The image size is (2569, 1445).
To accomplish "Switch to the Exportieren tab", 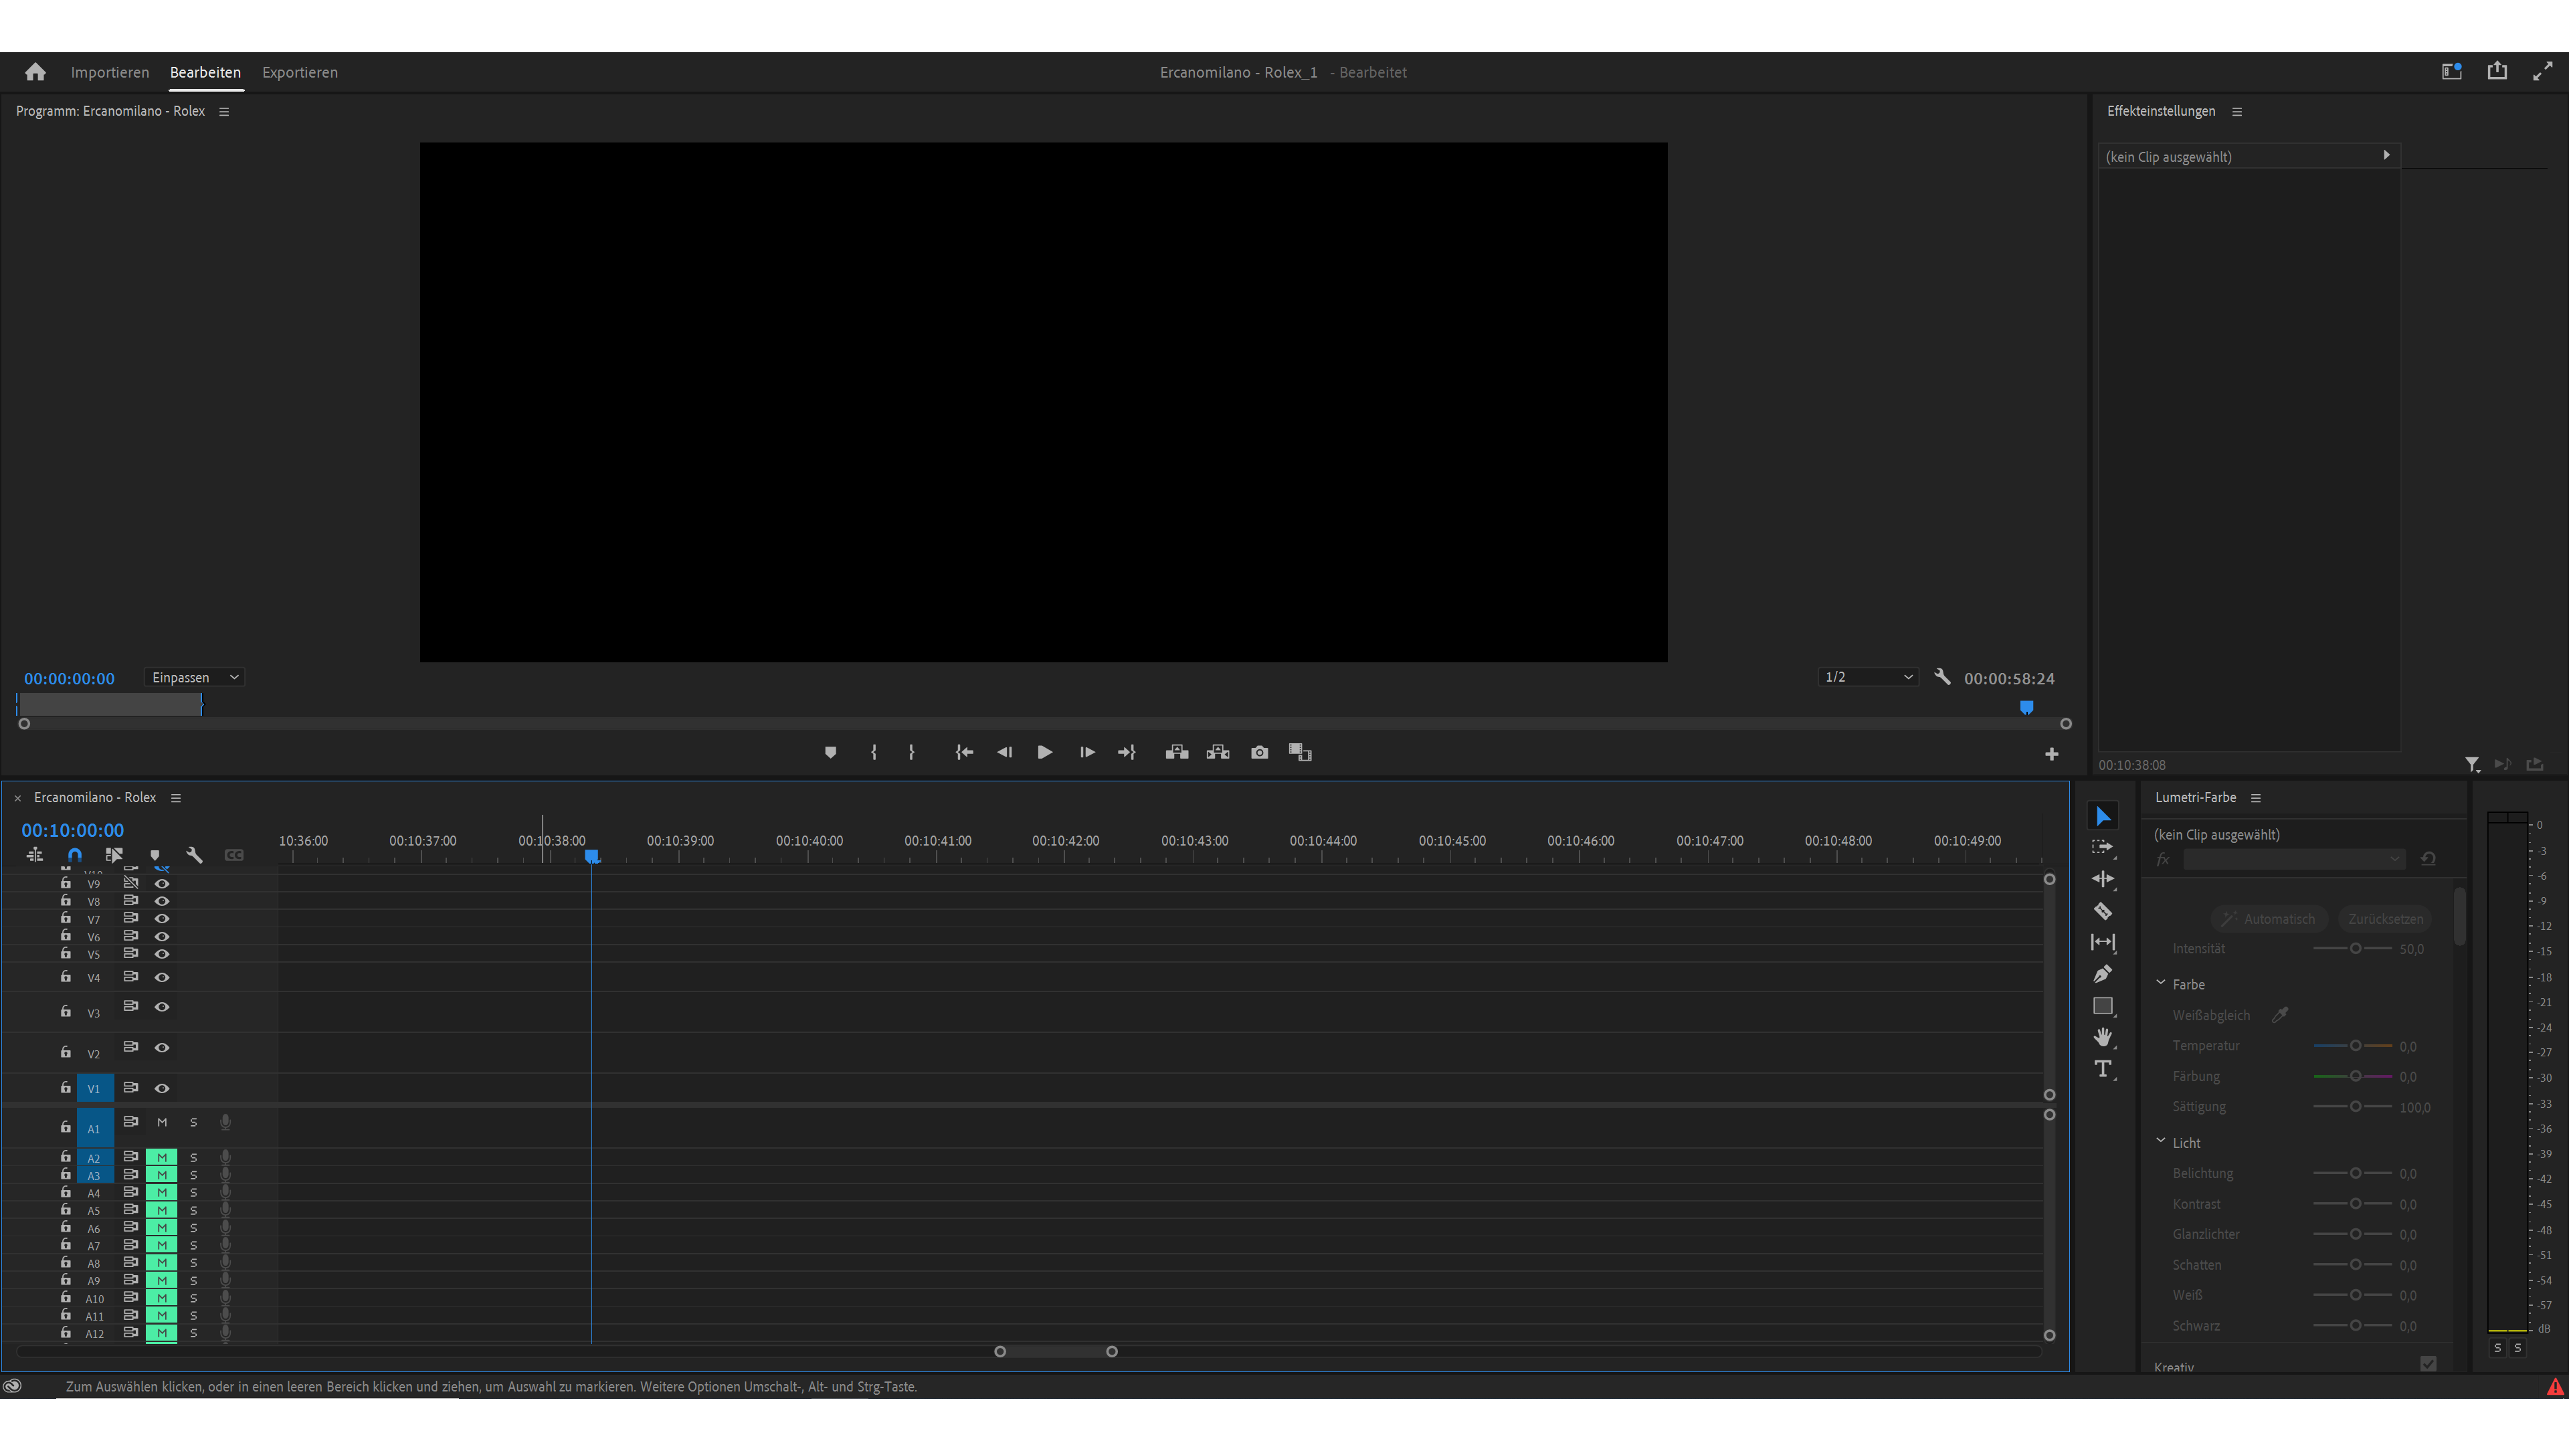I will [299, 72].
